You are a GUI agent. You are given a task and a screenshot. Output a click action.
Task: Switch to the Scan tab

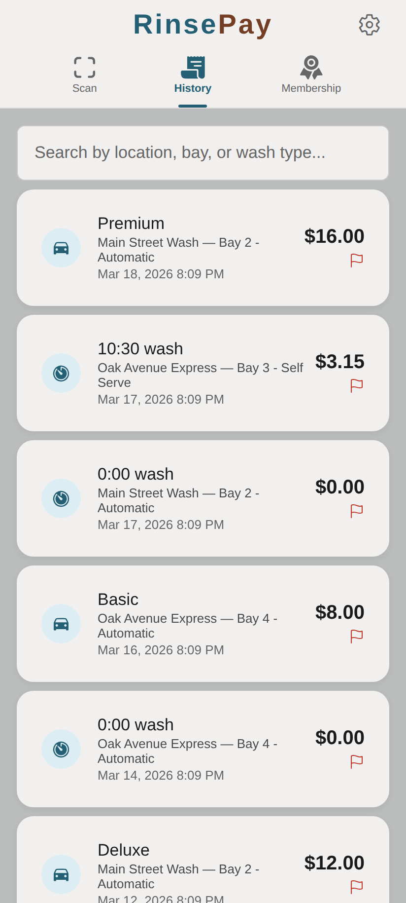(85, 75)
